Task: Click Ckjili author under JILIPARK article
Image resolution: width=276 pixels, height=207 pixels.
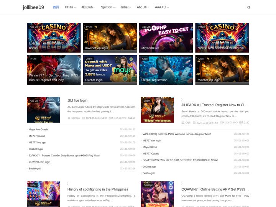Action: click(x=188, y=123)
